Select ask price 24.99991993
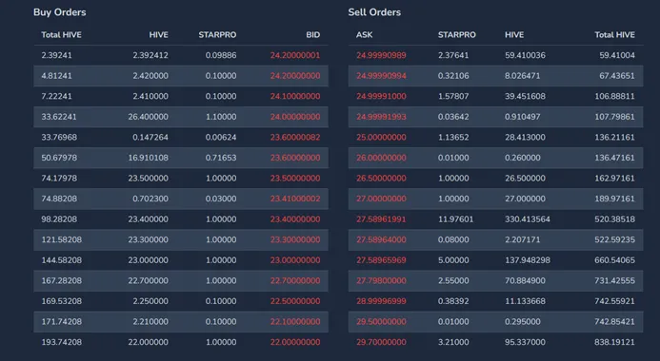The width and height of the screenshot is (660, 361). pos(381,117)
